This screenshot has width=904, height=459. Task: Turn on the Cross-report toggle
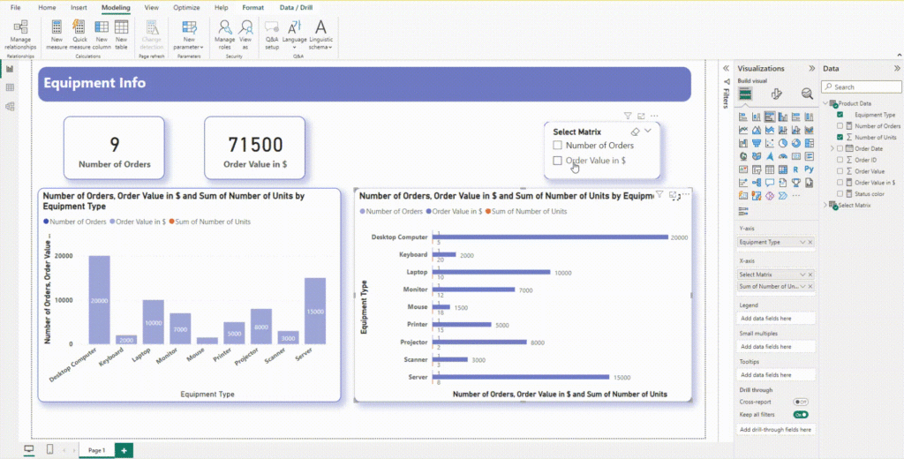tap(801, 402)
